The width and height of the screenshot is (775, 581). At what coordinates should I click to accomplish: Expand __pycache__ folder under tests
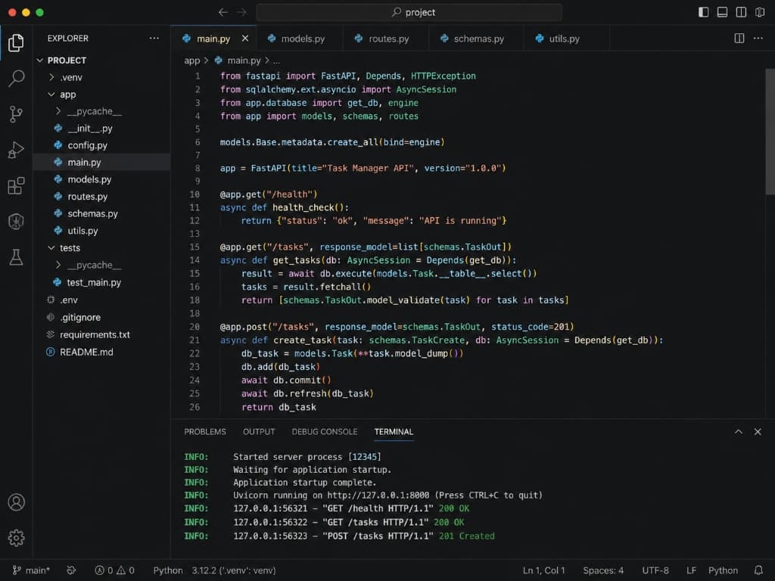click(x=58, y=265)
